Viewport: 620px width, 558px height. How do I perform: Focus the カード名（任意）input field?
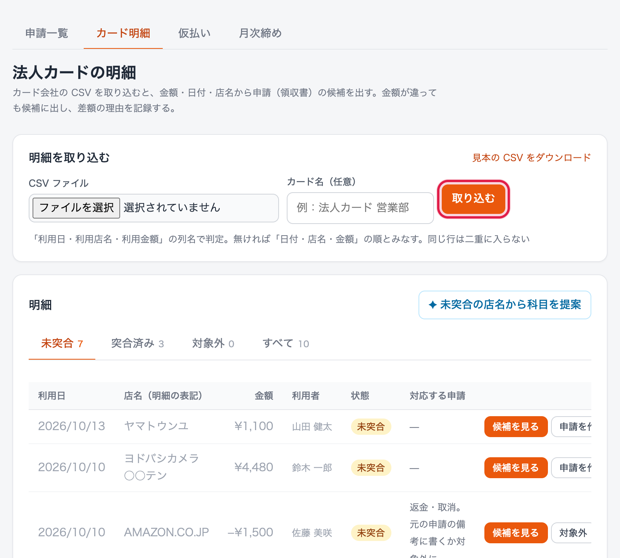click(x=360, y=208)
